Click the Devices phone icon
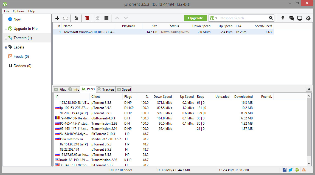315x175 pixels. pyautogui.click(x=10, y=65)
